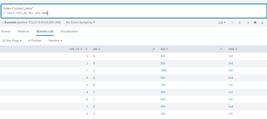
Task: Open the 20 Per Page dropdown
Action: 12,41
